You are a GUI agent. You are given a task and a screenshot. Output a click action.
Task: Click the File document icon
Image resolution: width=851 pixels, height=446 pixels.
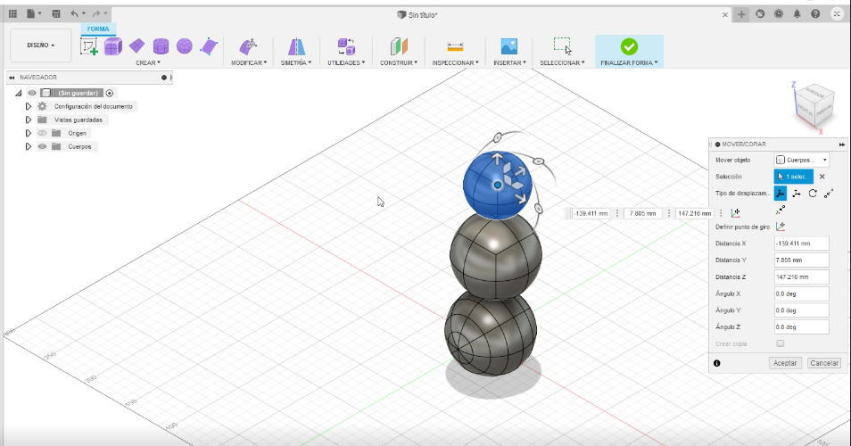click(x=31, y=13)
